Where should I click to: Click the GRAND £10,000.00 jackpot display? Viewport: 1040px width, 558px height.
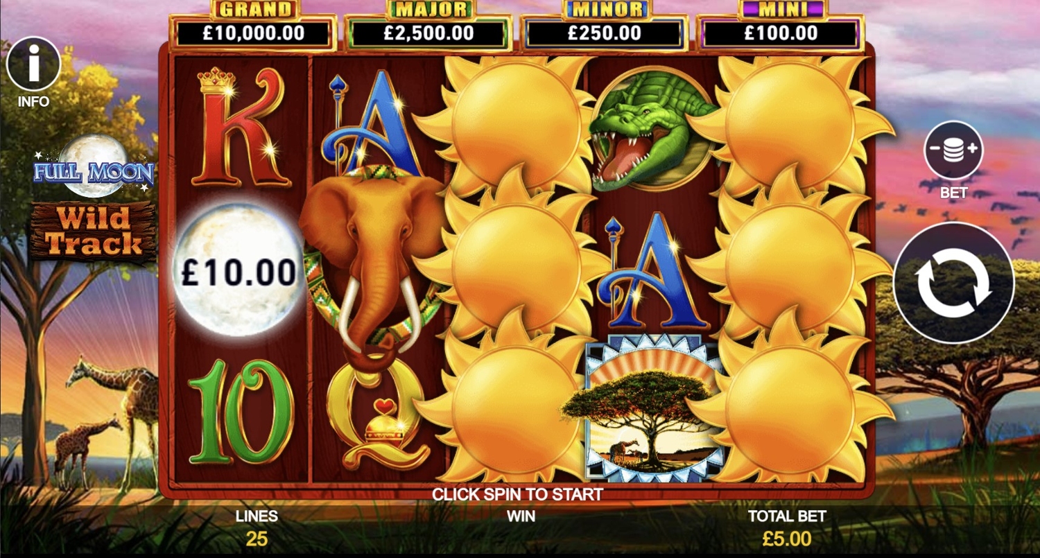(254, 25)
